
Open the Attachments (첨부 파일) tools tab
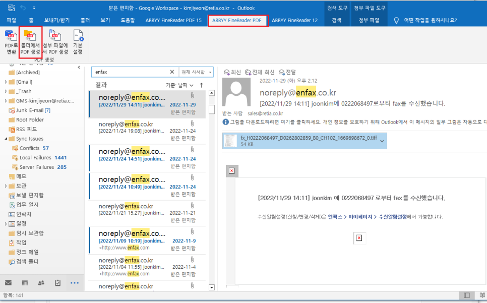click(369, 20)
